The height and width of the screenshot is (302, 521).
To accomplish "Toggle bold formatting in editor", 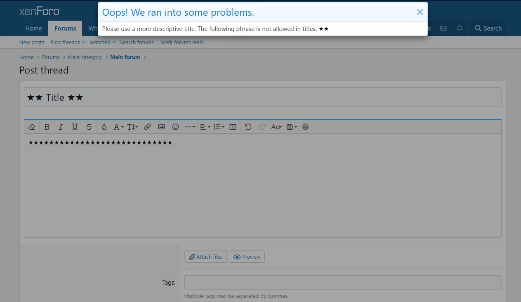I will 47,127.
